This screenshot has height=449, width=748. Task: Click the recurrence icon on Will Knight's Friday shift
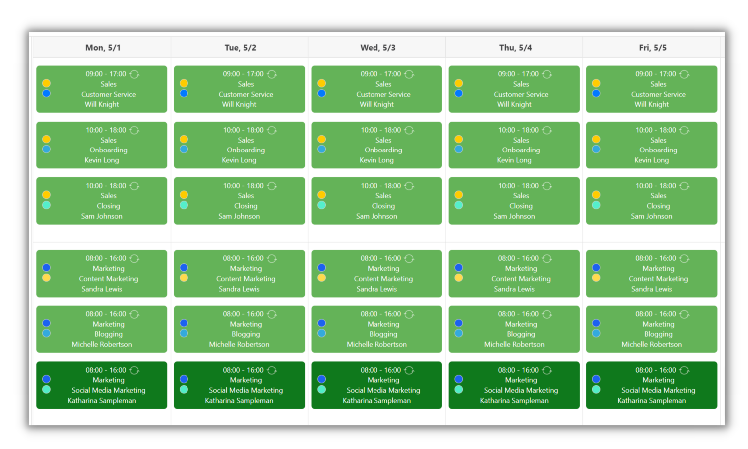click(x=684, y=74)
